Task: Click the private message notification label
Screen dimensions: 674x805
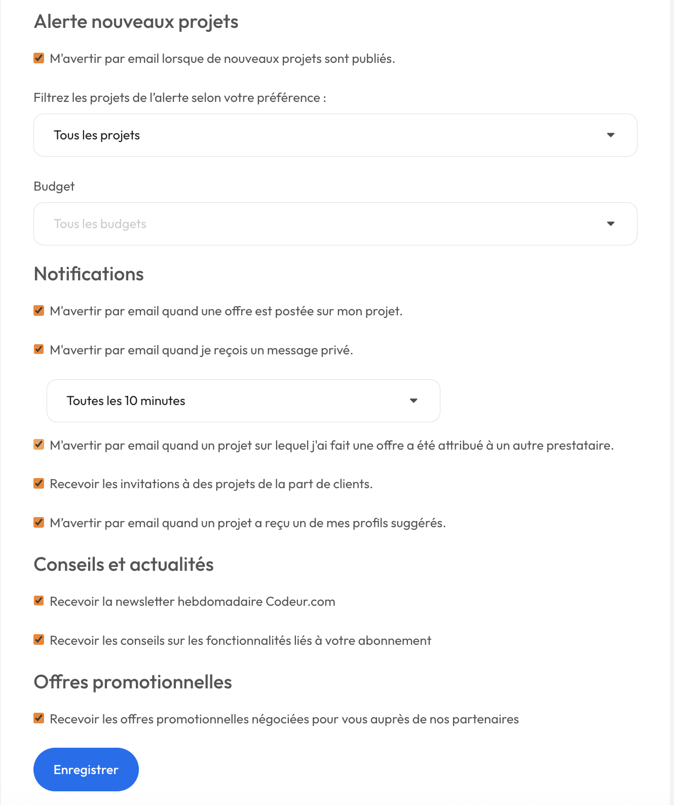Action: 201,350
